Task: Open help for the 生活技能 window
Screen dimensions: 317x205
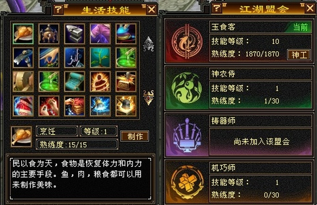Action: pos(58,9)
